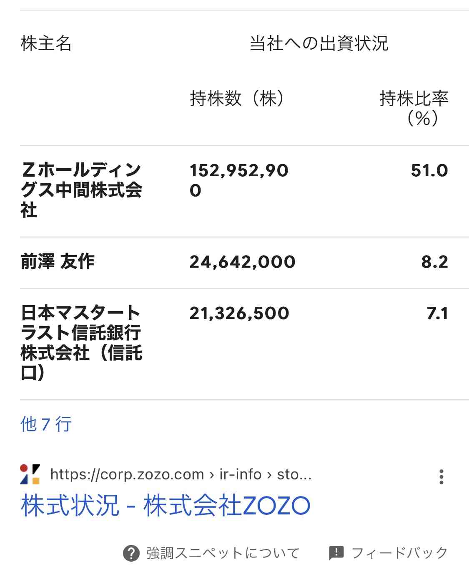Click the question mark help icon
The height and width of the screenshot is (580, 469).
(131, 553)
